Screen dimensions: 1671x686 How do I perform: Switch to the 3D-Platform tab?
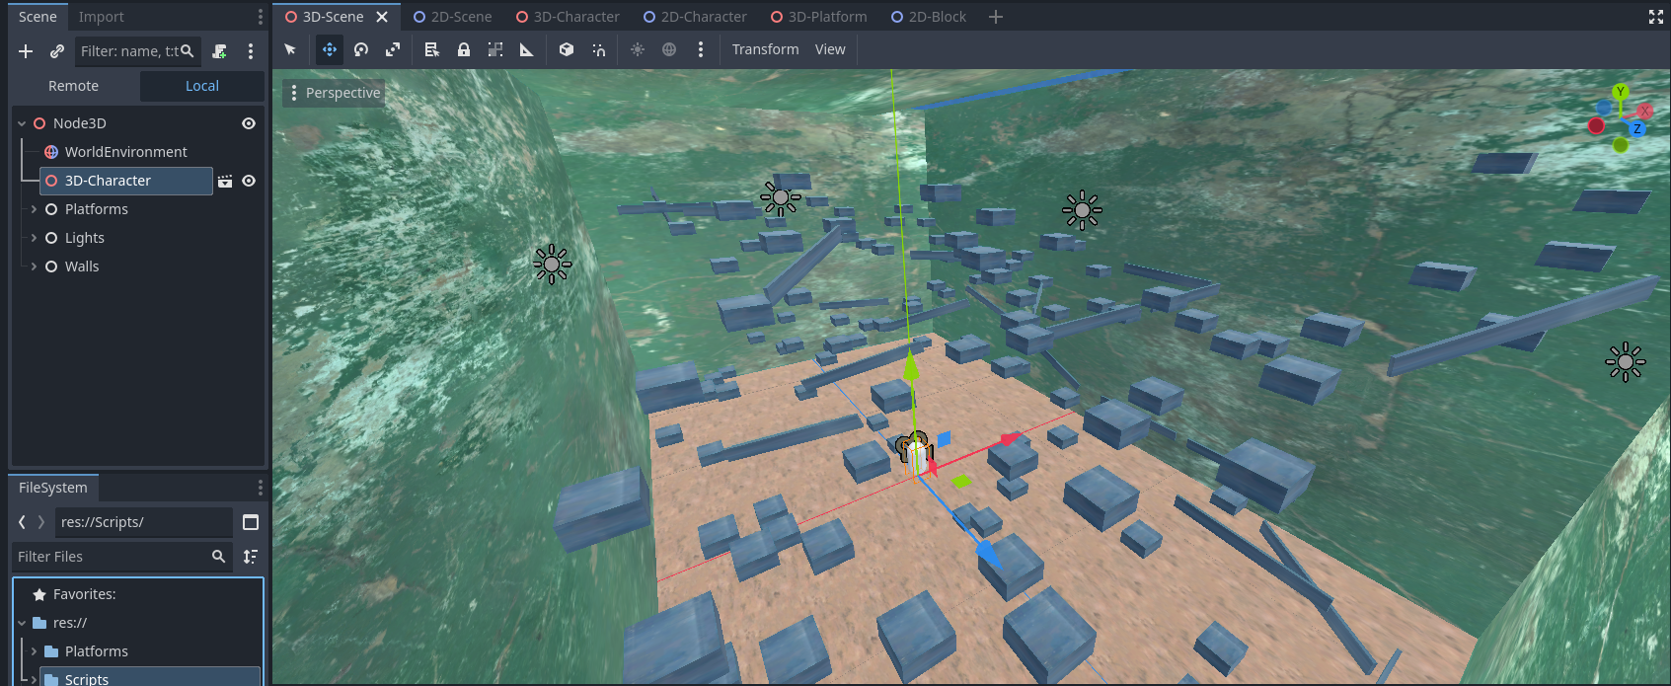pos(819,17)
